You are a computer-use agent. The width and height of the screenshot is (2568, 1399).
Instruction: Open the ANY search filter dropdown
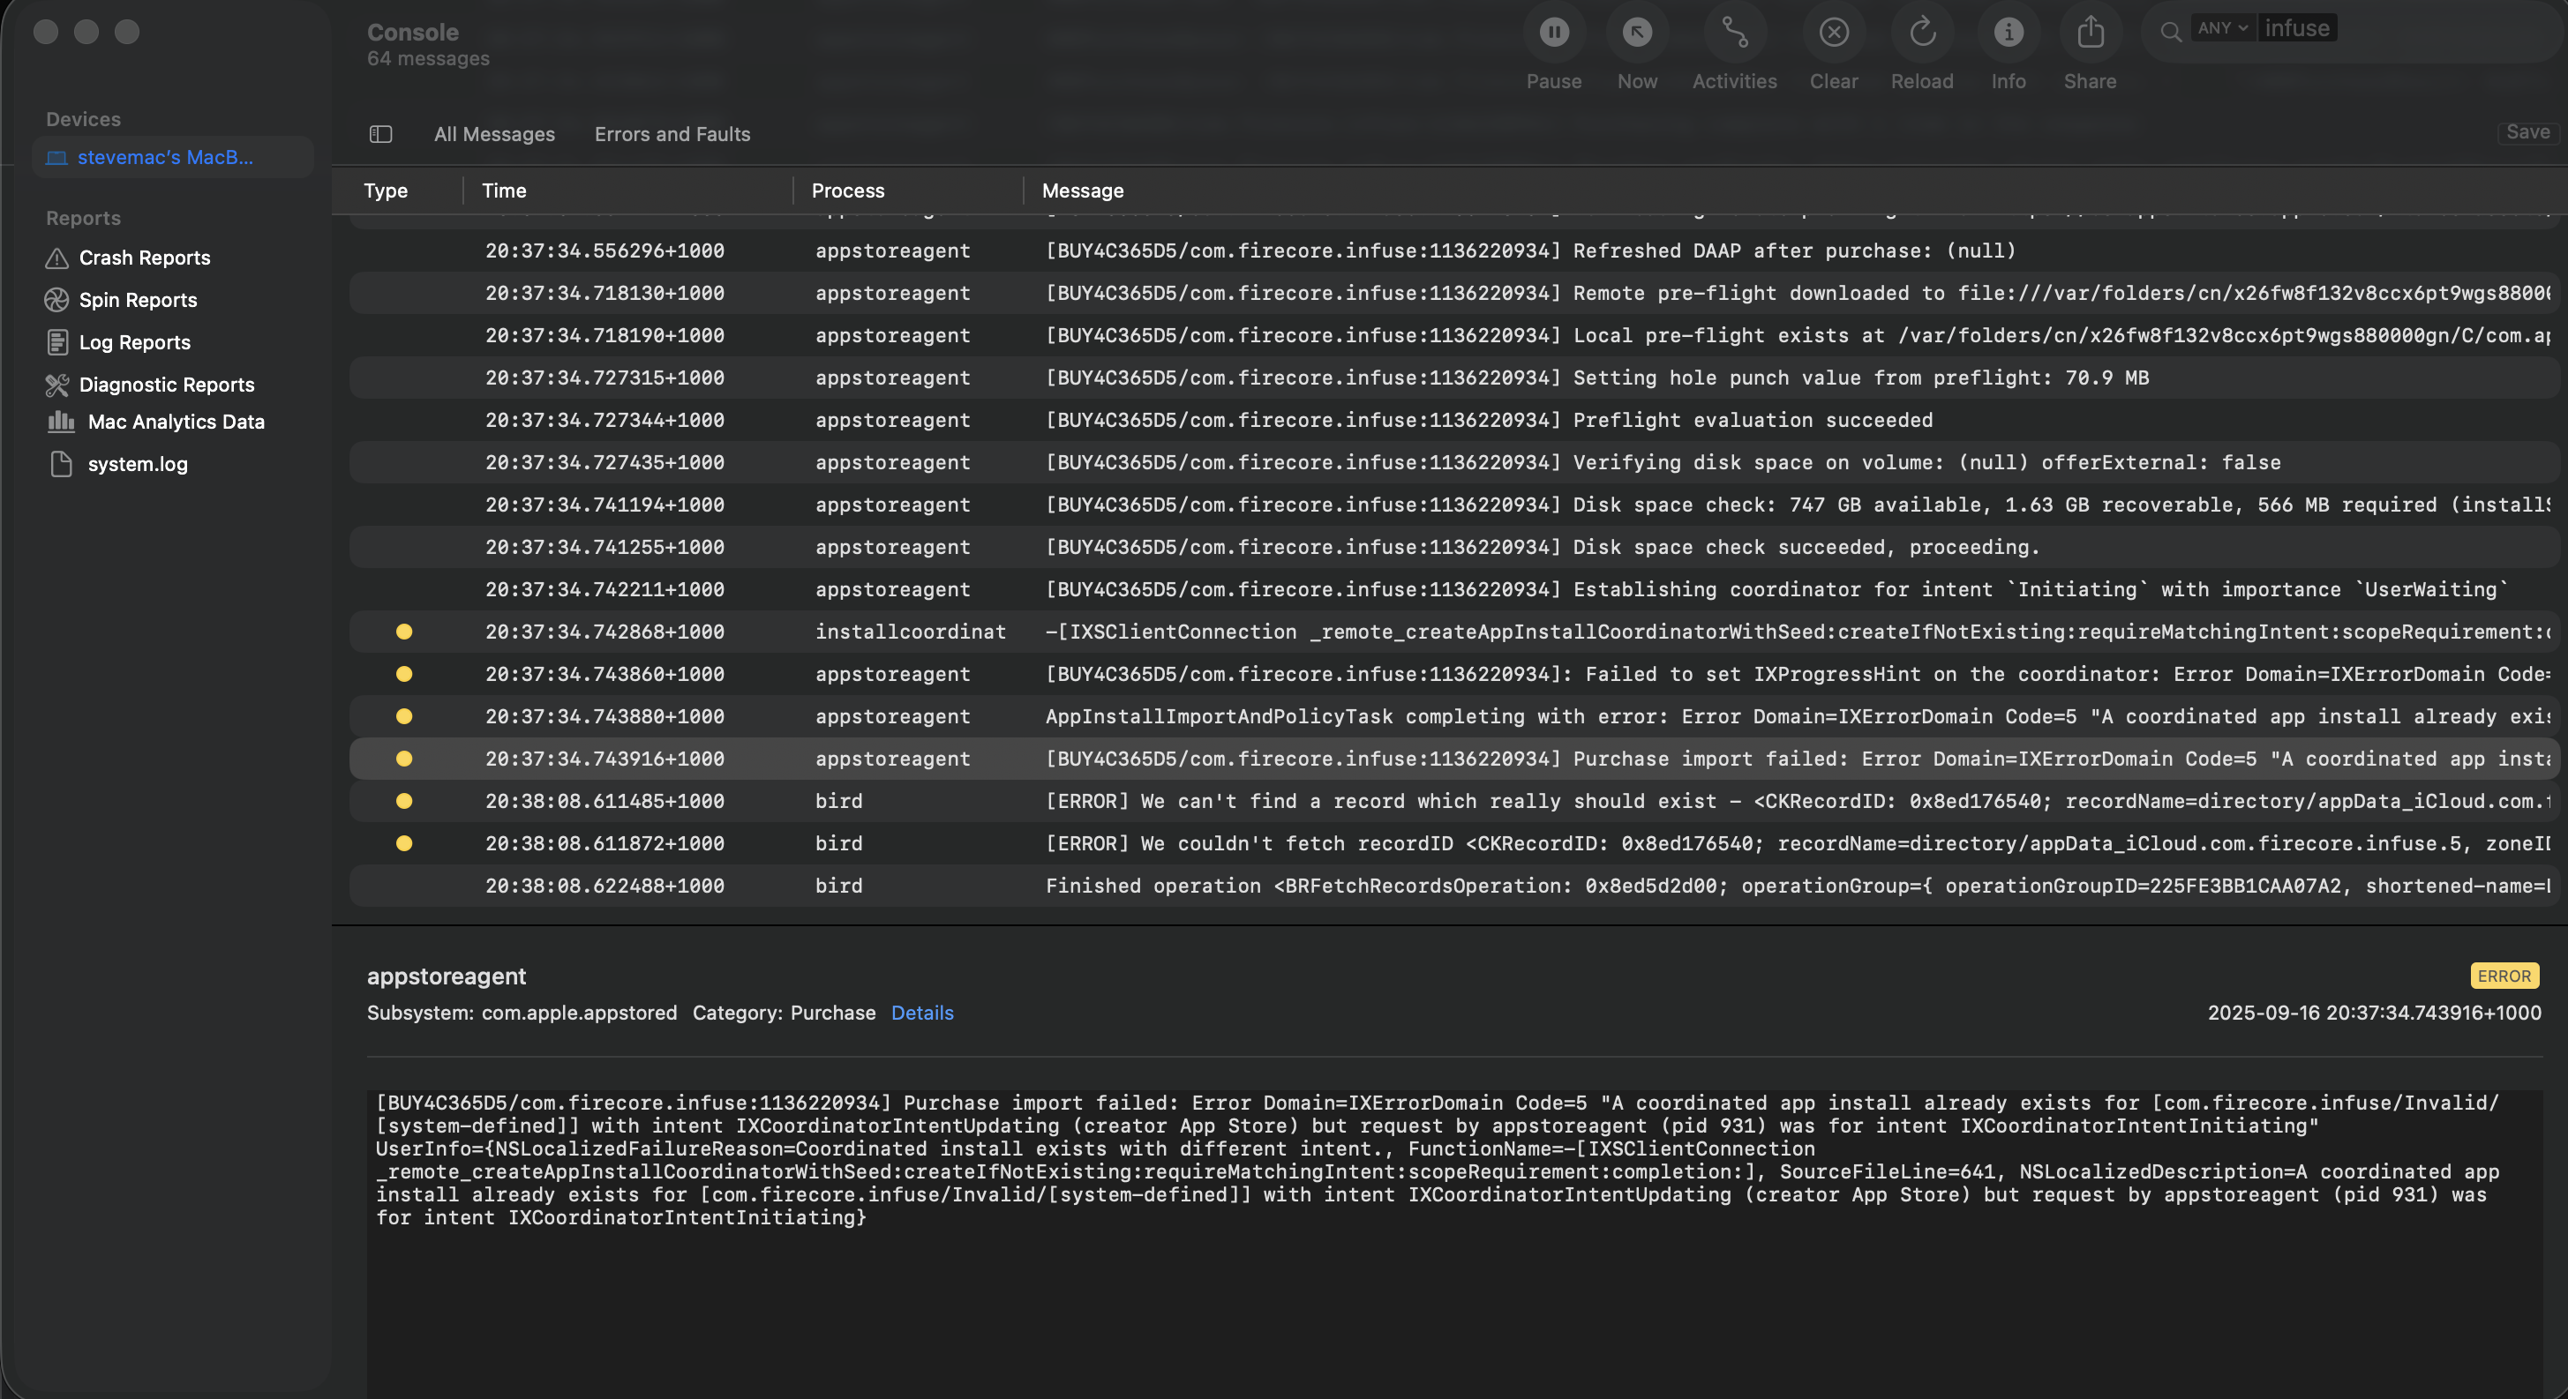coord(2222,29)
